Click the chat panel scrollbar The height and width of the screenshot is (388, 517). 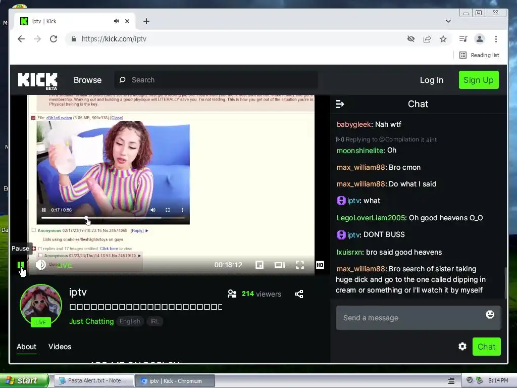(x=505, y=283)
